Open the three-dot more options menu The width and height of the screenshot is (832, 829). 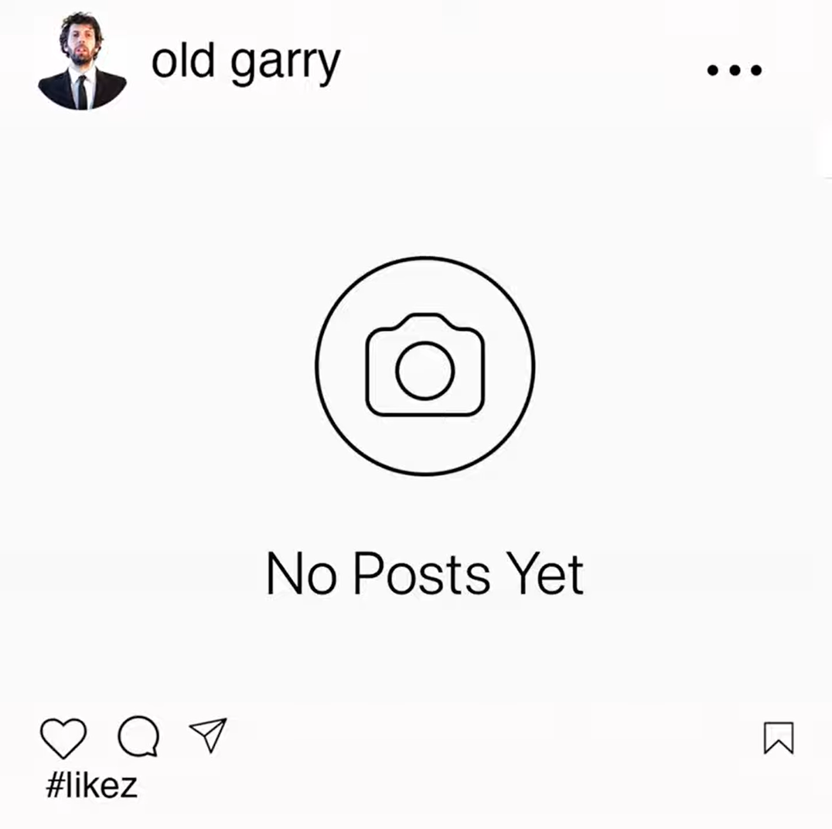click(x=735, y=70)
